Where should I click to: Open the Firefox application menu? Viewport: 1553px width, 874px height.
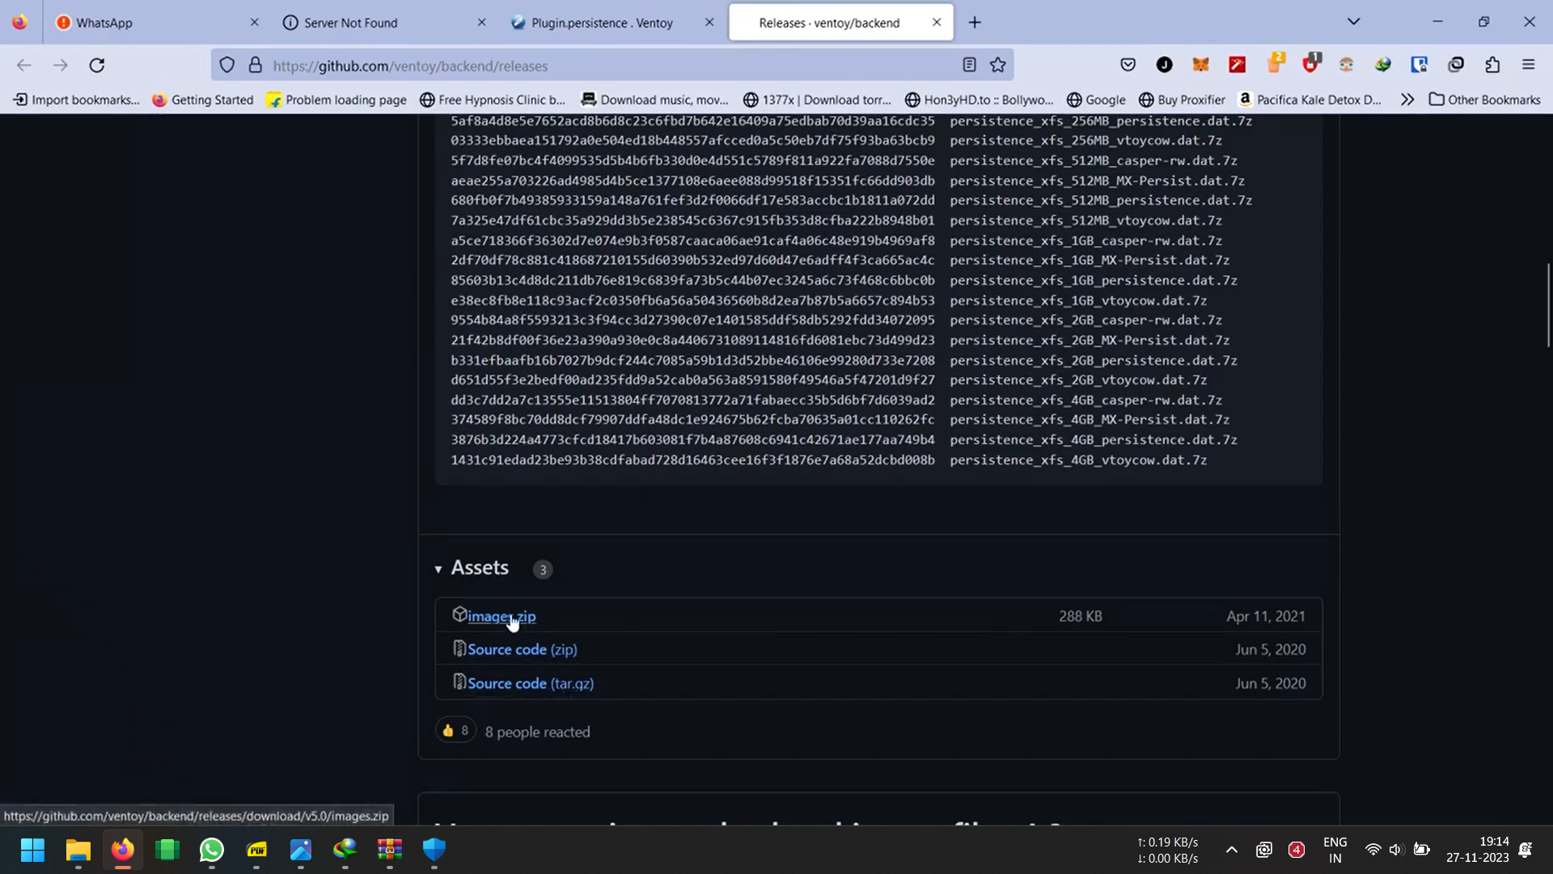point(1530,65)
